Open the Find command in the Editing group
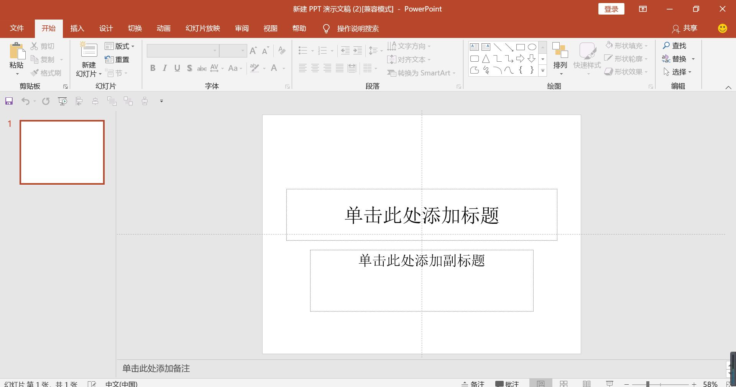This screenshot has height=387, width=736. (x=677, y=45)
